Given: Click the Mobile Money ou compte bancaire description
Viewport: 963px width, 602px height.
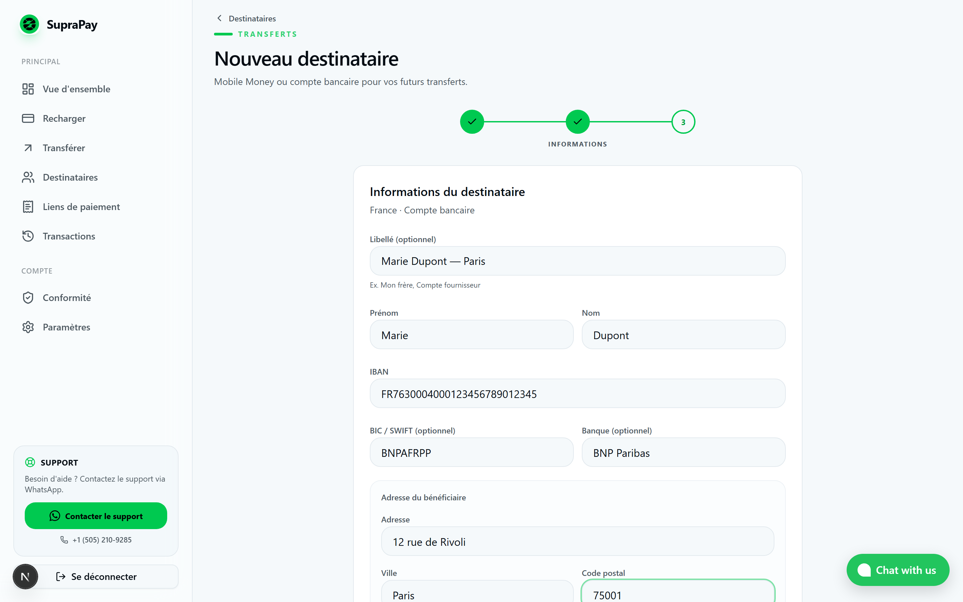Looking at the screenshot, I should coord(341,82).
